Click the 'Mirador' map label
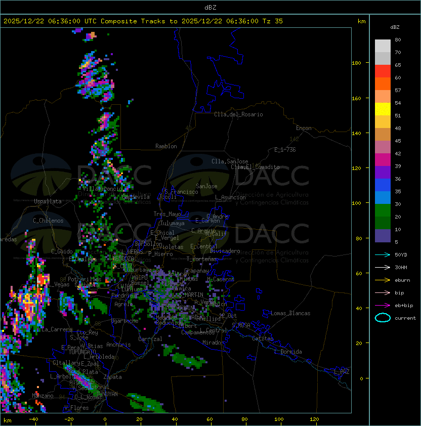The image size is (421, 426). [x=213, y=343]
